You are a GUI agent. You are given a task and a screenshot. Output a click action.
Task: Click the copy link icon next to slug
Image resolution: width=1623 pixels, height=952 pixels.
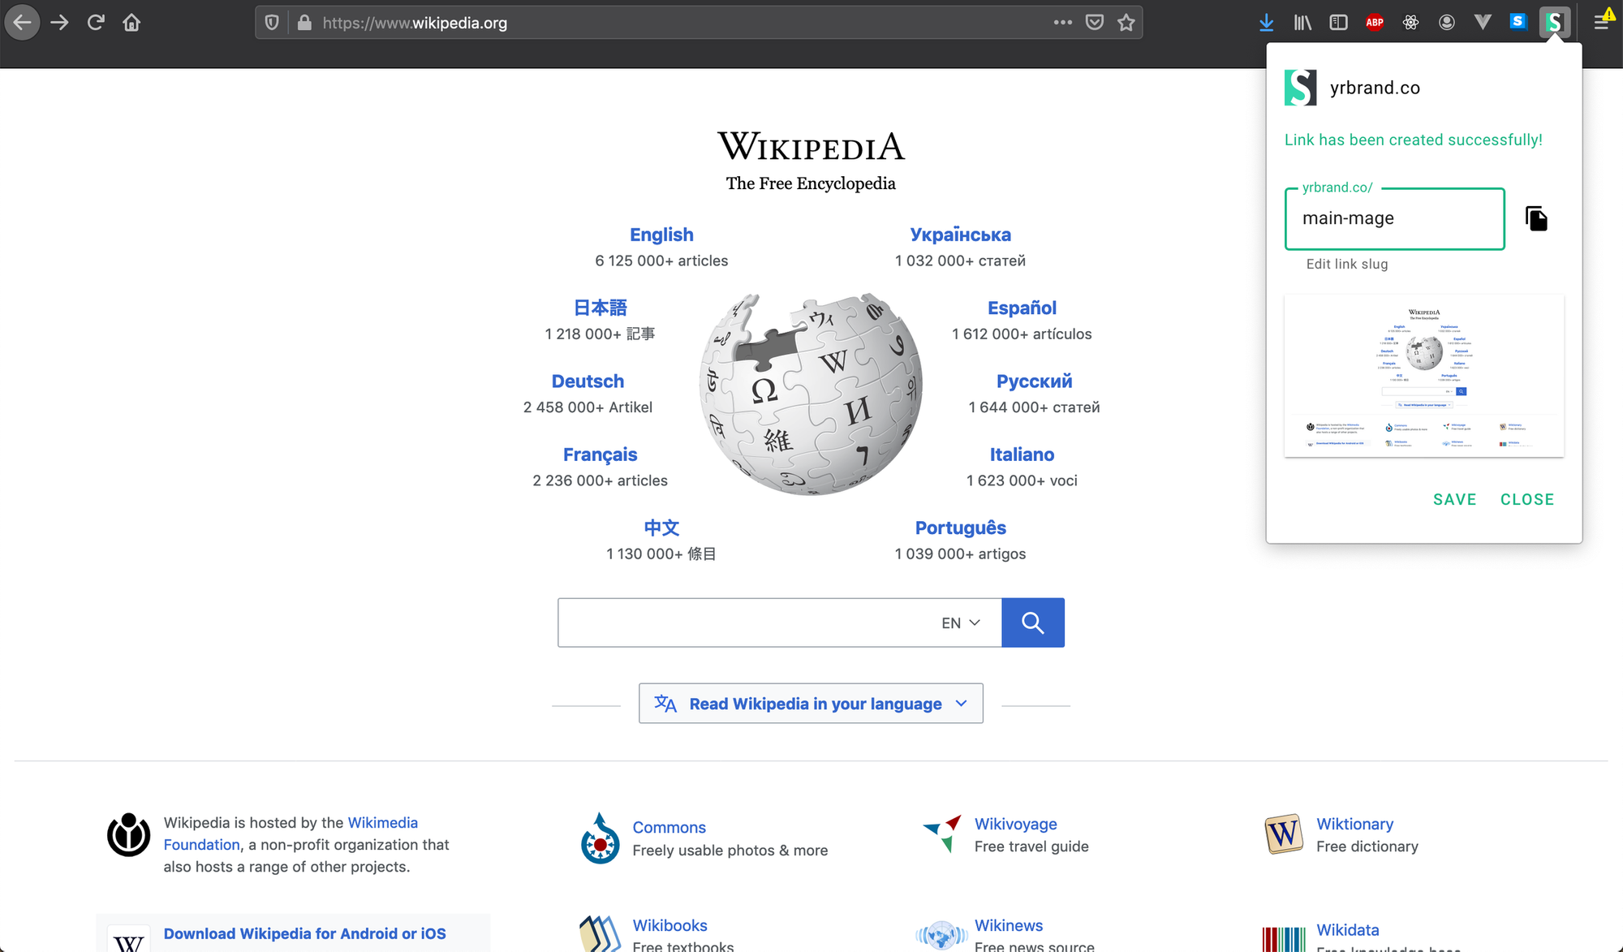1537,219
